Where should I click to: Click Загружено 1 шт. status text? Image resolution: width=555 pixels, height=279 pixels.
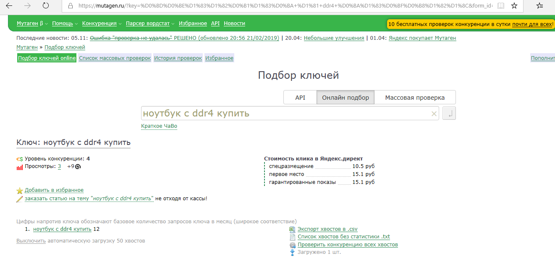click(x=319, y=252)
